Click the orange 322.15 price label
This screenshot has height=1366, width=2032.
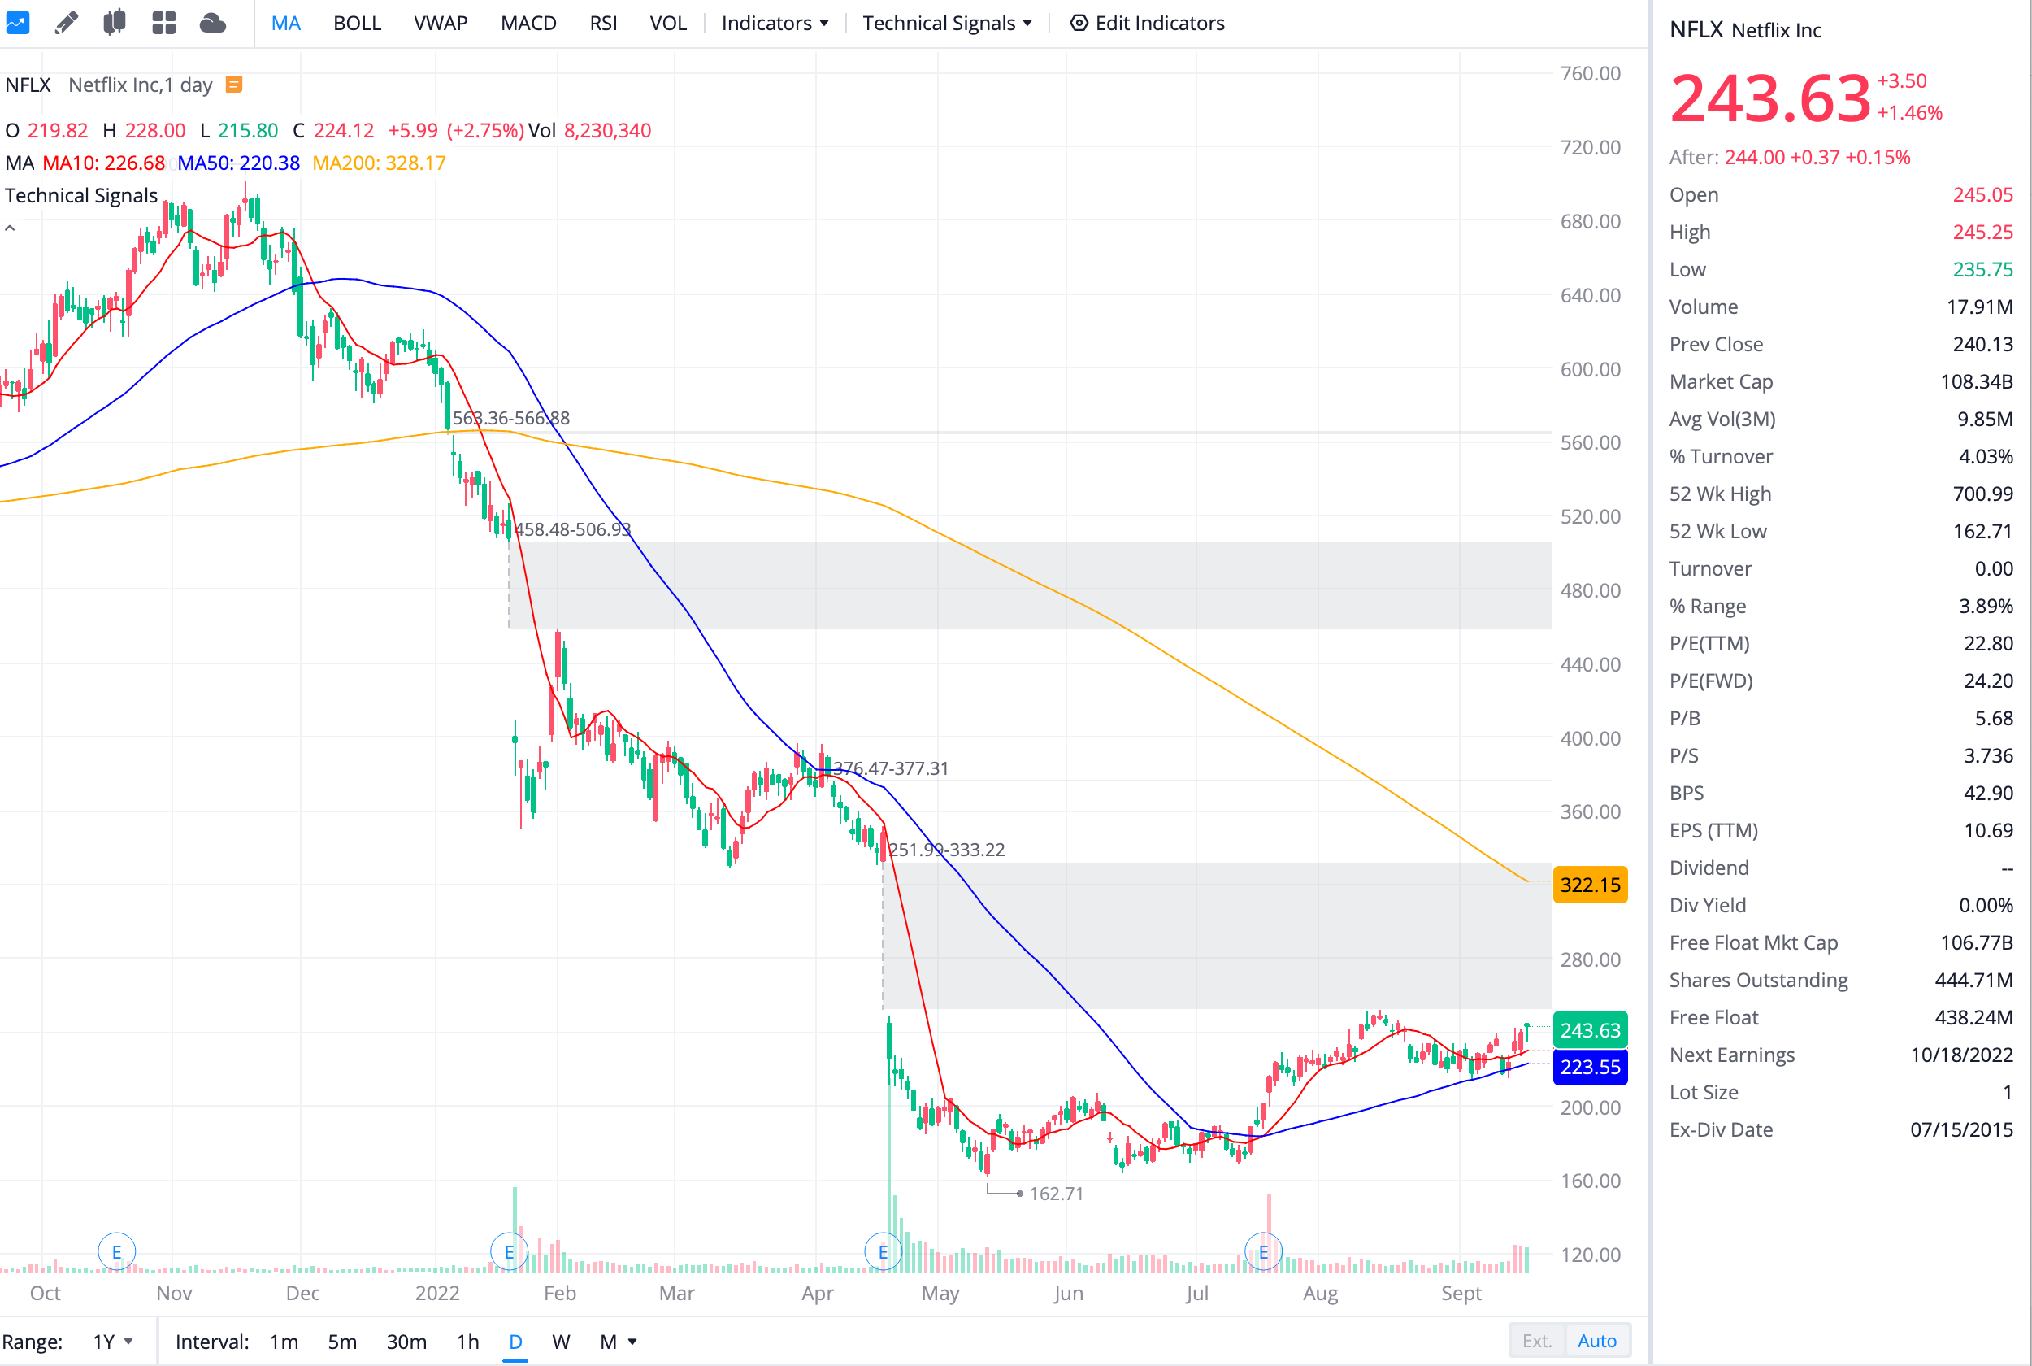[1590, 885]
